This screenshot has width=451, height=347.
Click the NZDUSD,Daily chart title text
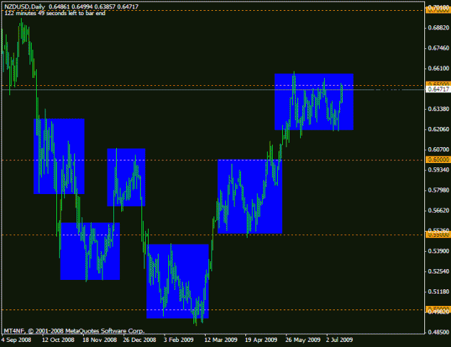25,6
